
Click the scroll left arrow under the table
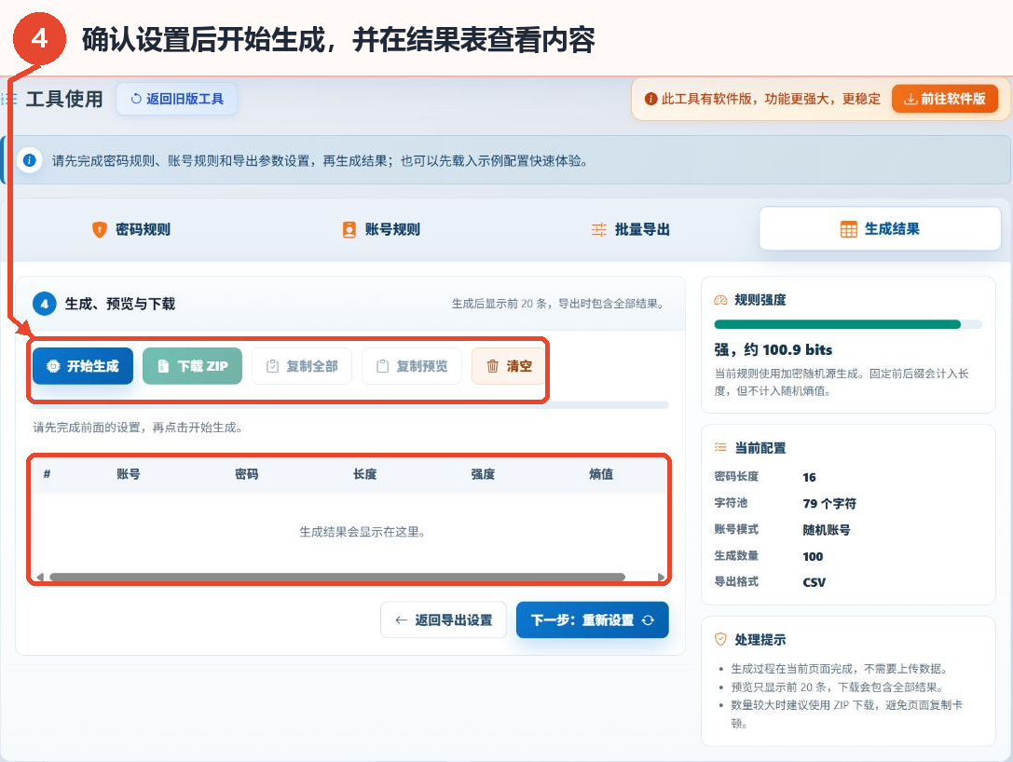point(40,577)
